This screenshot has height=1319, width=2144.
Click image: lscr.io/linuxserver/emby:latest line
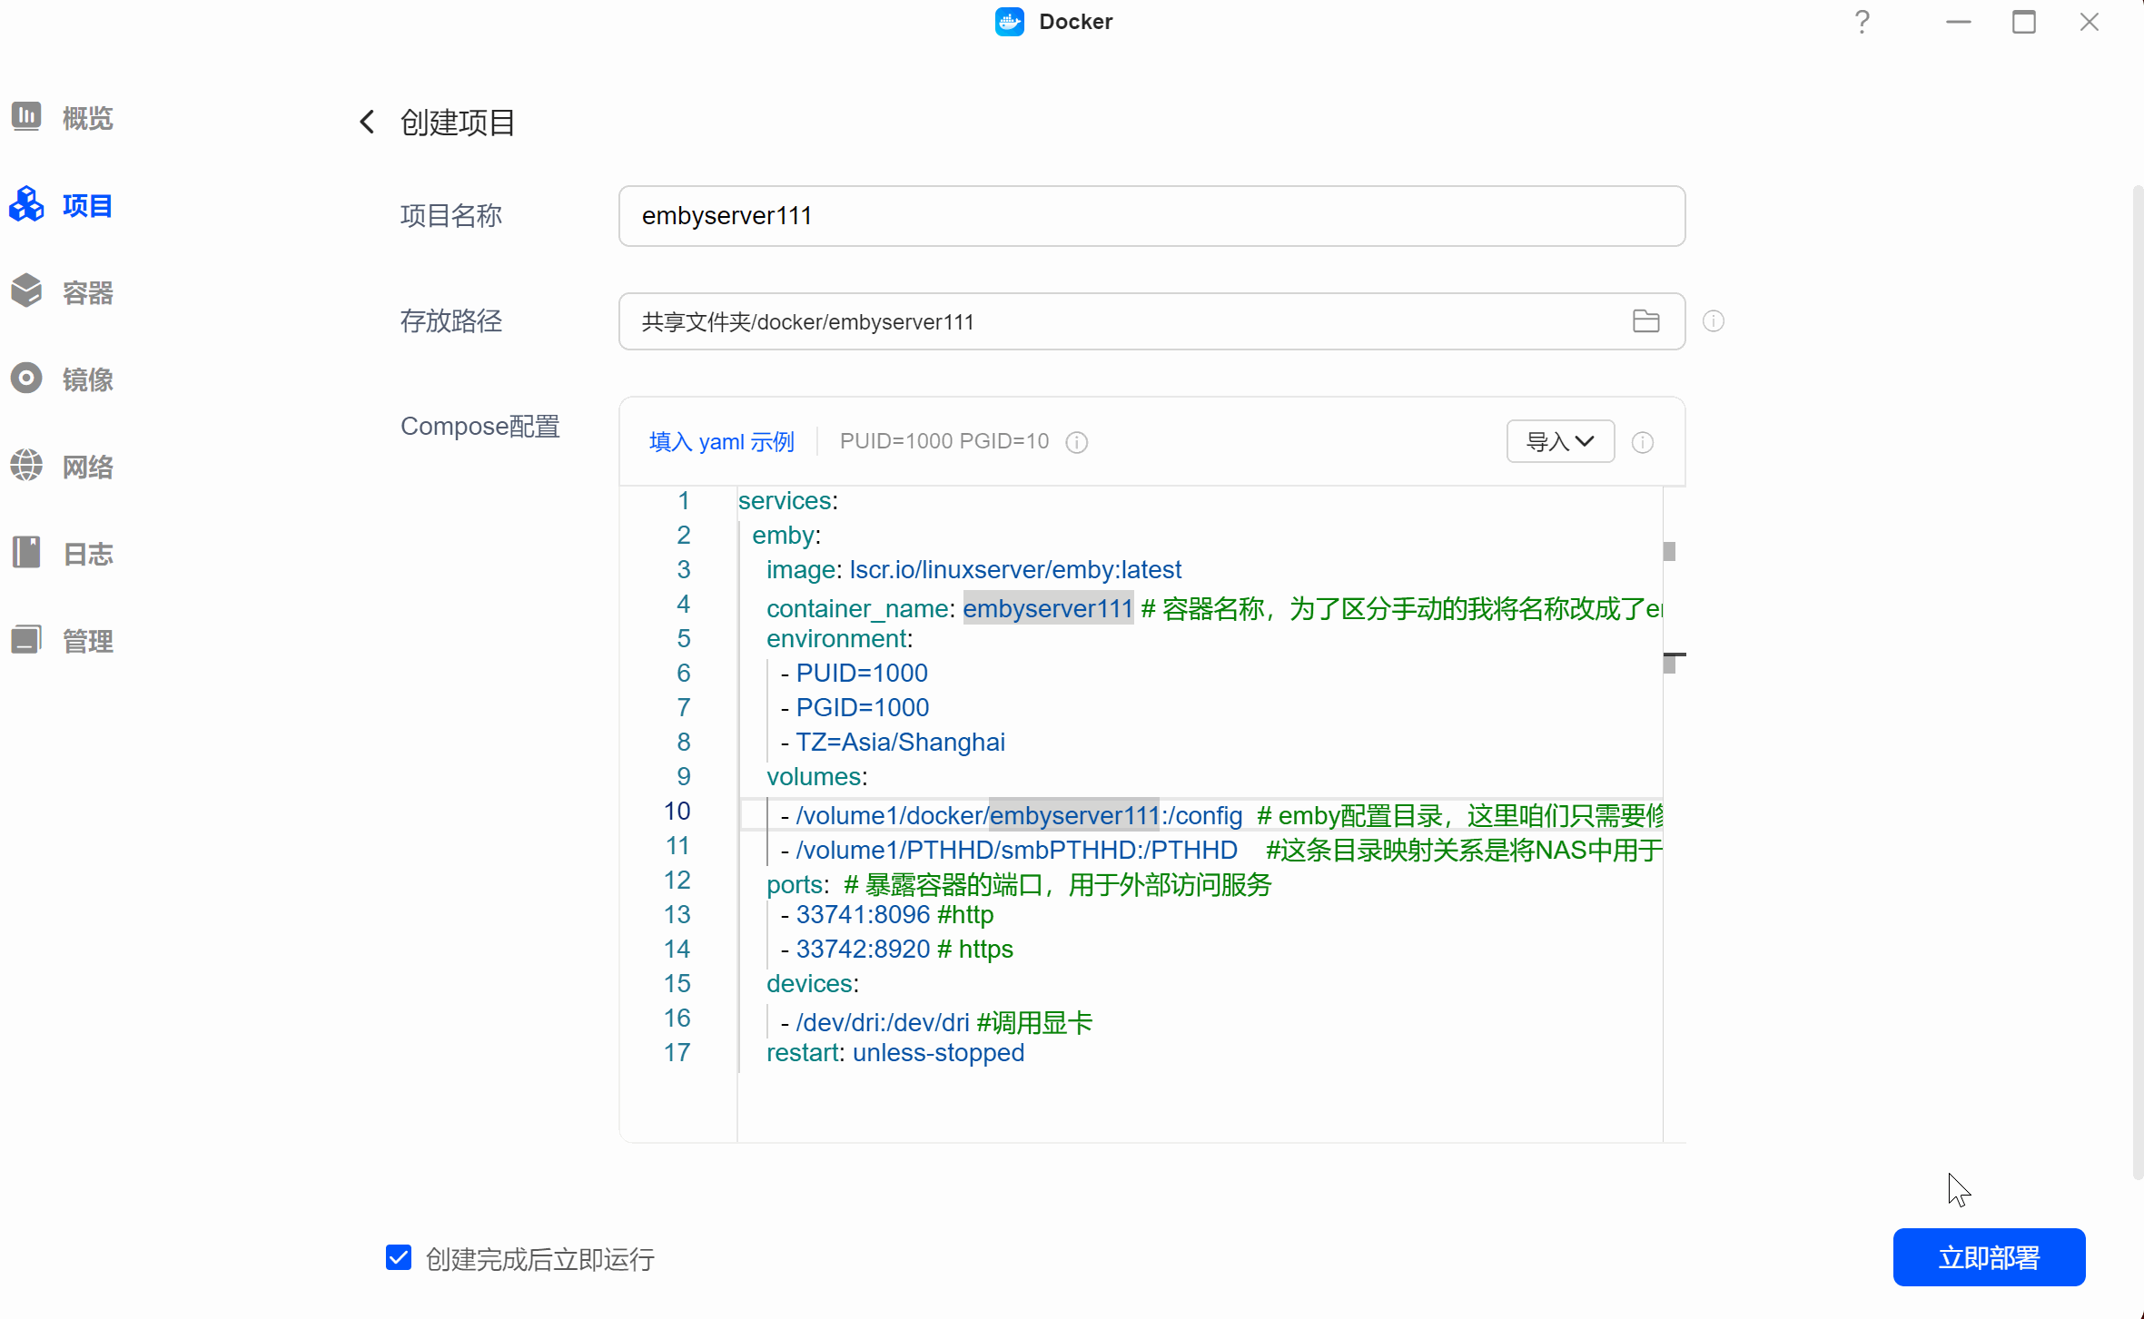[973, 569]
